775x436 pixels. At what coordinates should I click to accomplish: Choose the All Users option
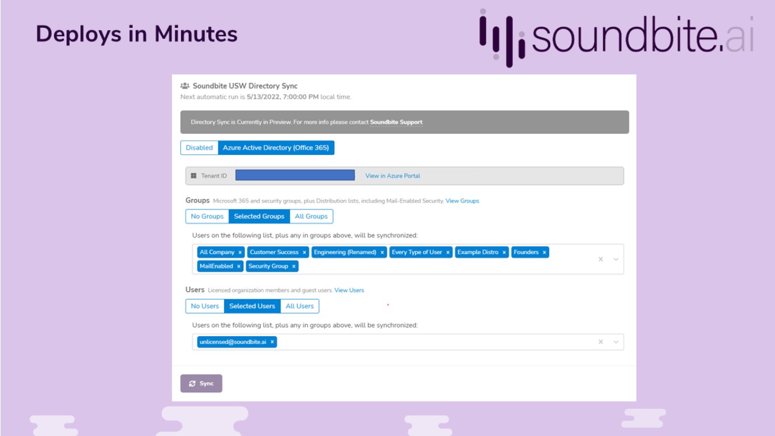click(300, 306)
